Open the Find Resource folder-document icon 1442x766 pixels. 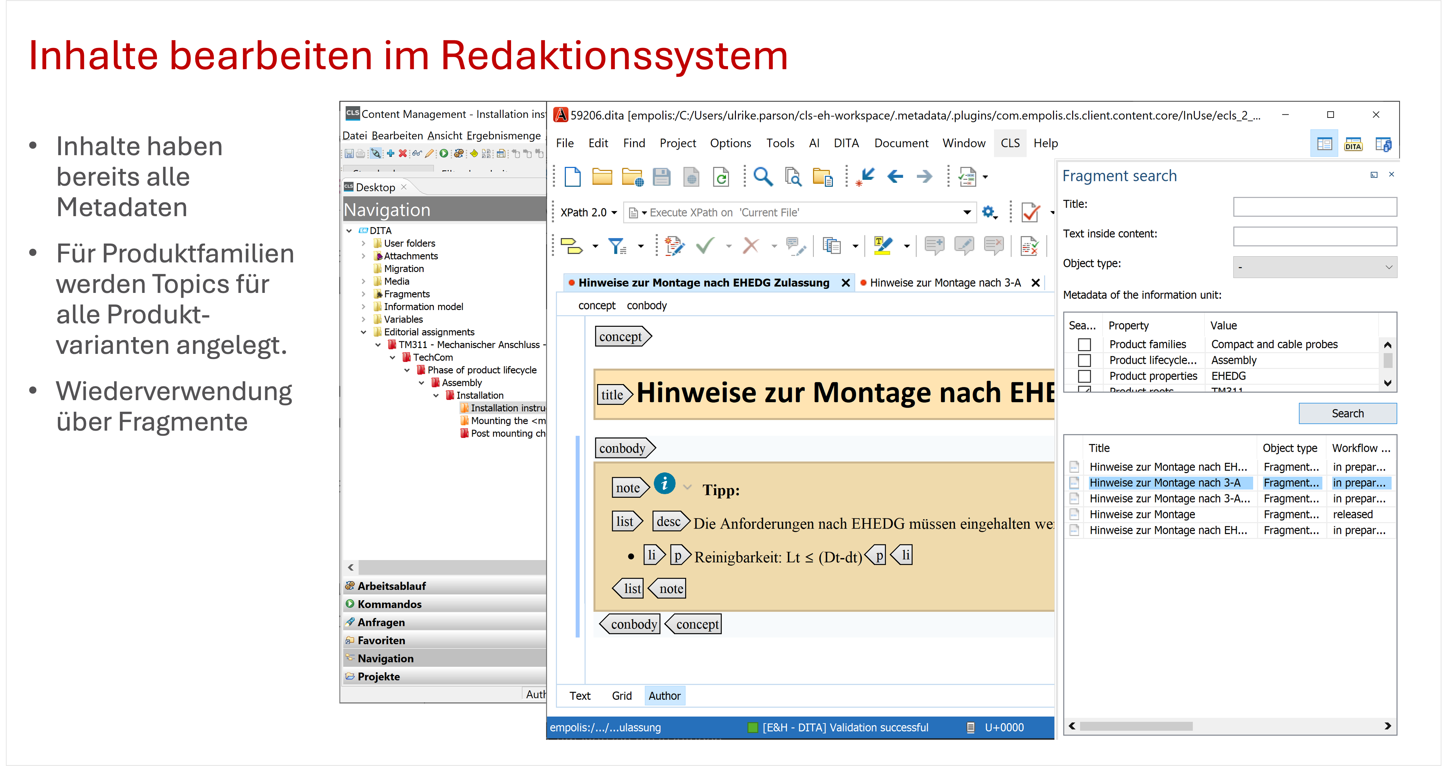pos(822,177)
